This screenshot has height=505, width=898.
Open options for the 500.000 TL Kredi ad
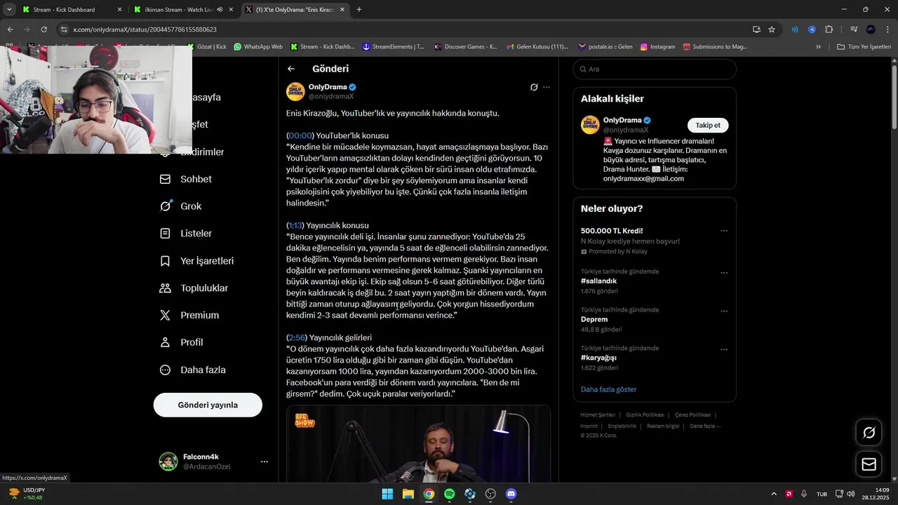tap(724, 231)
